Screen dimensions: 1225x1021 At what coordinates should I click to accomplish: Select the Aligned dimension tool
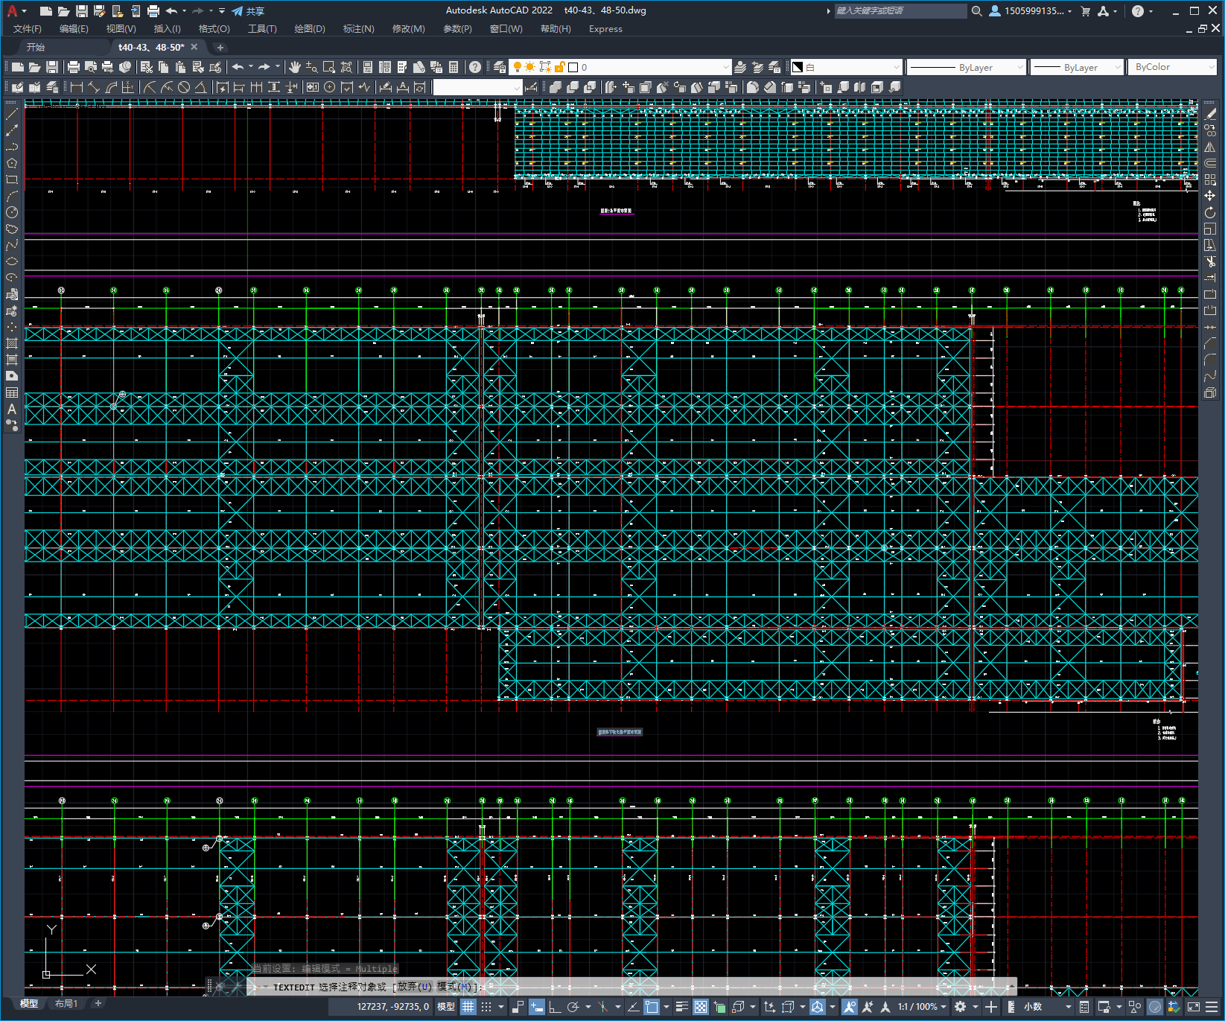point(94,87)
